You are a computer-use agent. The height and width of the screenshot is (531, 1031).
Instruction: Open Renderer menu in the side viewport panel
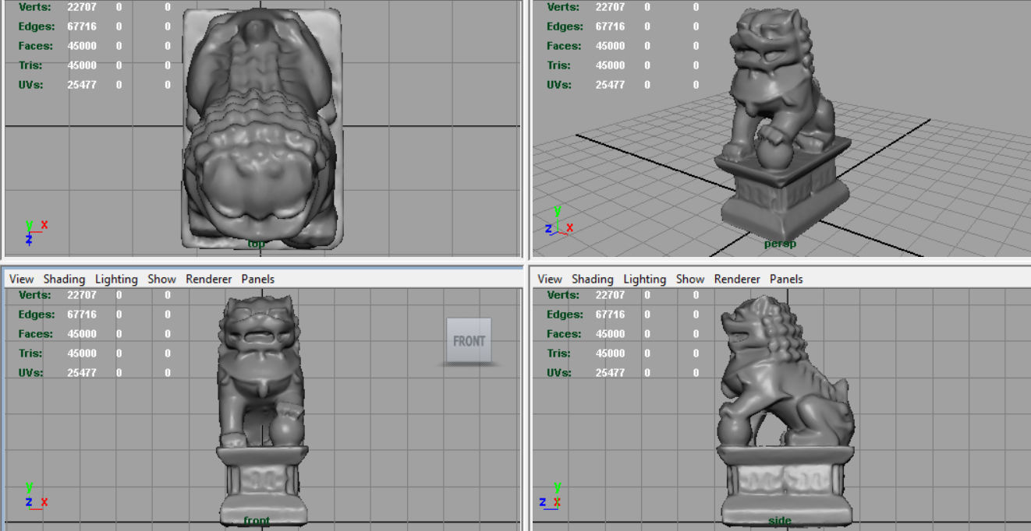click(737, 279)
